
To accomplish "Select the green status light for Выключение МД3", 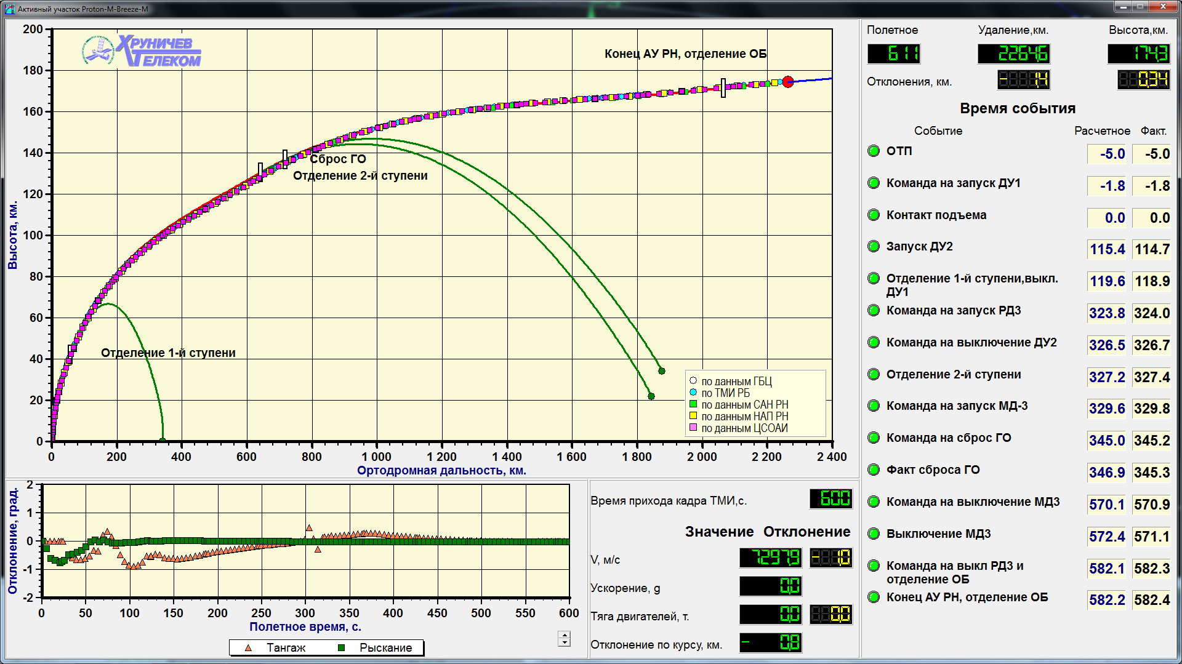I will pyautogui.click(x=873, y=534).
